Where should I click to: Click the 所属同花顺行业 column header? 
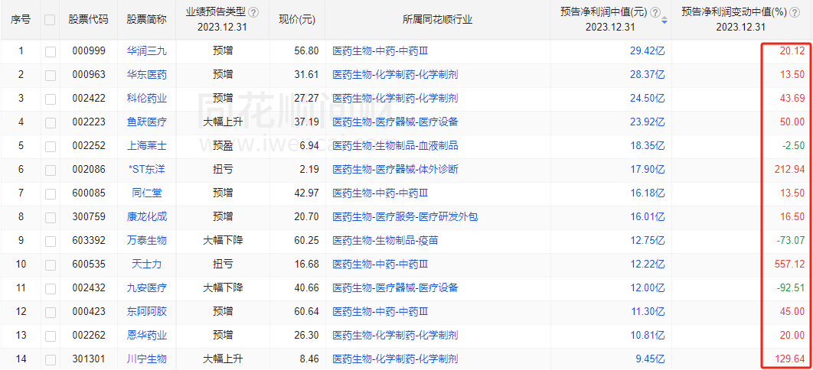click(x=437, y=20)
